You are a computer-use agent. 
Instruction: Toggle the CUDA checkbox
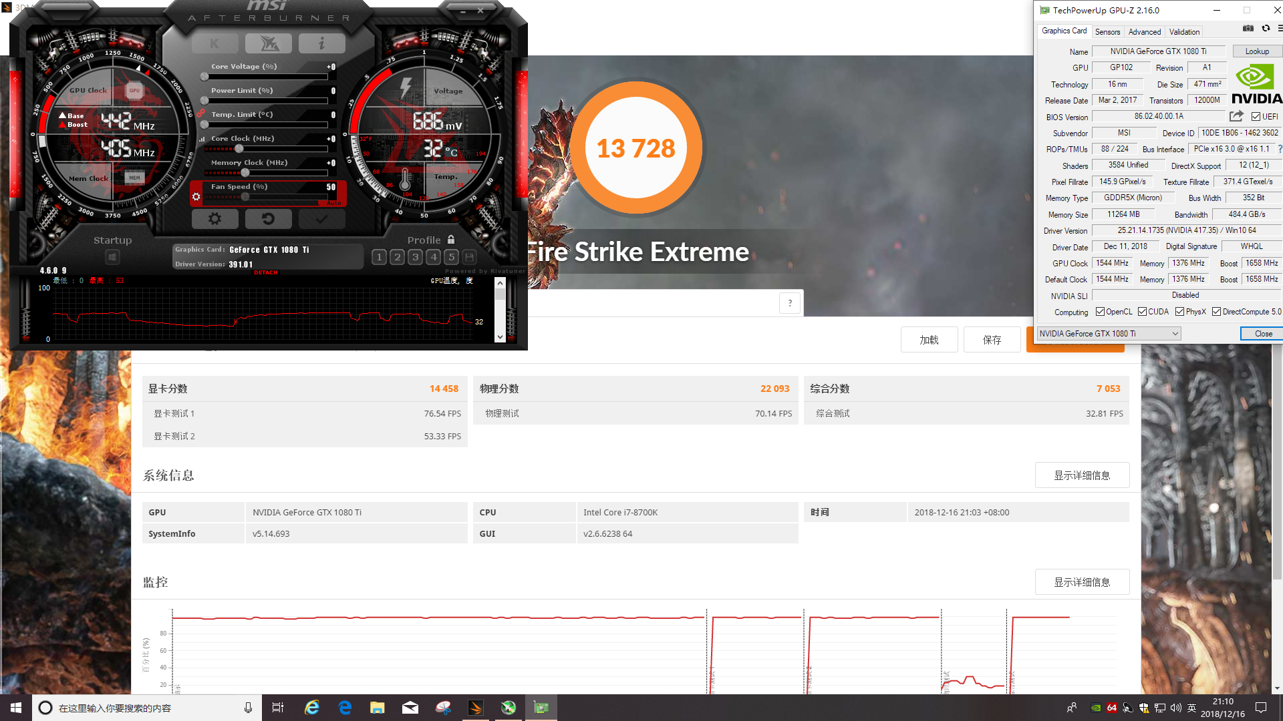click(x=1143, y=312)
